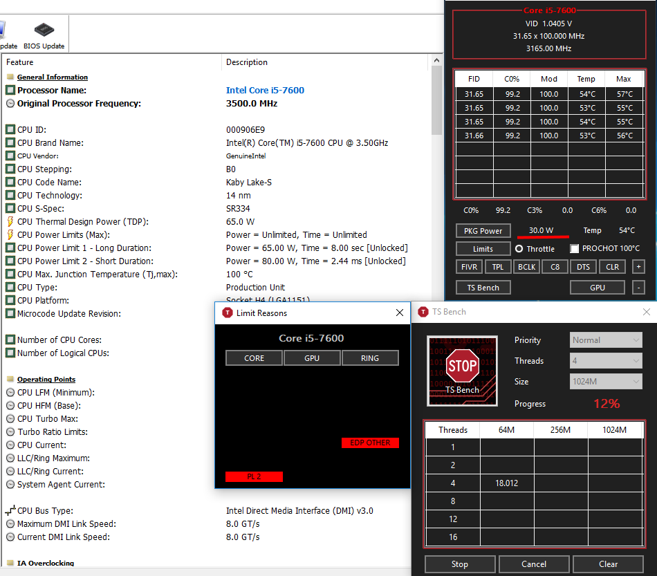Click the Maximum DMI Link Speed icon
This screenshot has height=576, width=657.
point(10,523)
